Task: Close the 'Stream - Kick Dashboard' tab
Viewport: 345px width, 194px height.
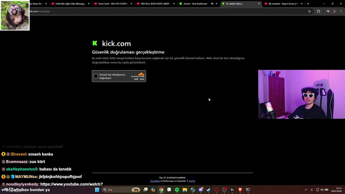Action: click(216, 4)
